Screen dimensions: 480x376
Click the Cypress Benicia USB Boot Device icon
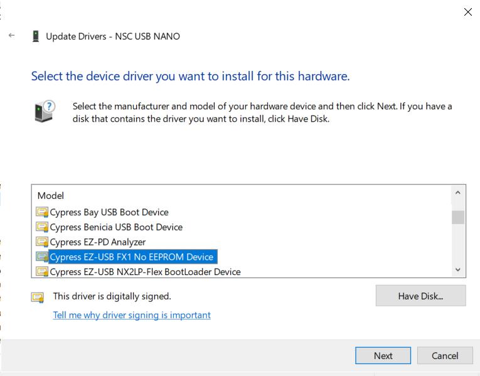point(42,227)
